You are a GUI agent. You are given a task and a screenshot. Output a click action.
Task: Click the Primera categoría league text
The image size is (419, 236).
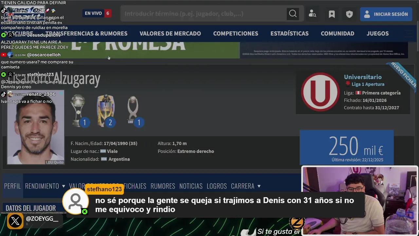click(381, 93)
